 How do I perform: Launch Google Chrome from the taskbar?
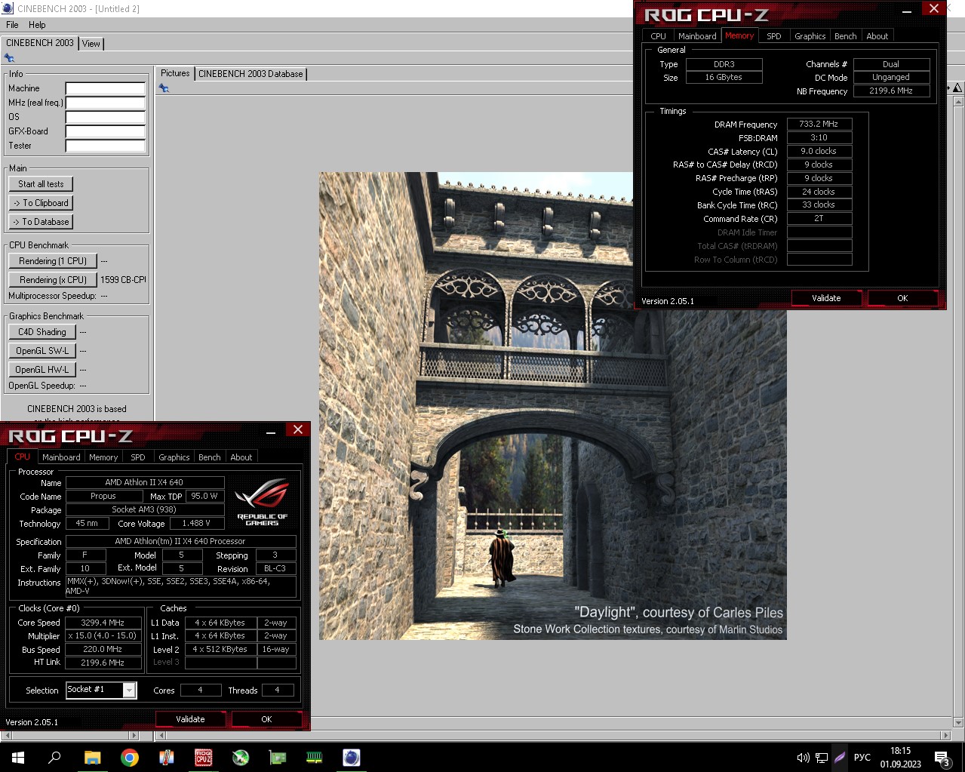(129, 757)
